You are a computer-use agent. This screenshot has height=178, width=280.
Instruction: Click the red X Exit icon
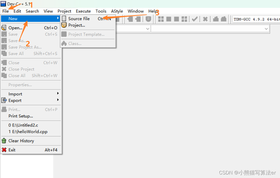[x=4, y=150]
